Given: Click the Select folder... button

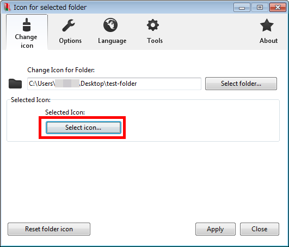Looking at the screenshot, I should (241, 84).
